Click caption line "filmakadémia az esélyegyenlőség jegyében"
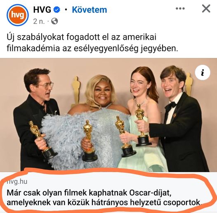The image size is (217, 213). coord(92,48)
